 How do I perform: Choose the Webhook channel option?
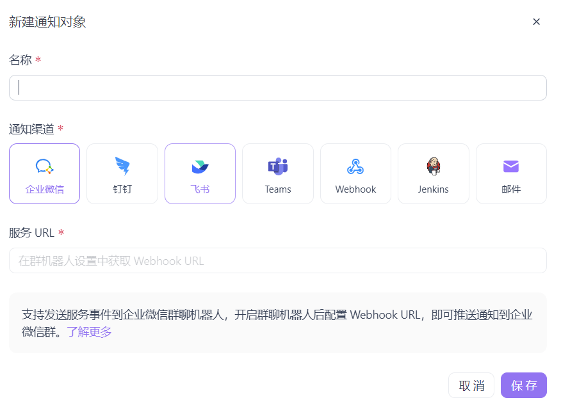[x=355, y=174]
